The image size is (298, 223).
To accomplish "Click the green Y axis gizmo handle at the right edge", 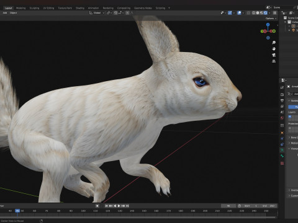I will coord(274,31).
